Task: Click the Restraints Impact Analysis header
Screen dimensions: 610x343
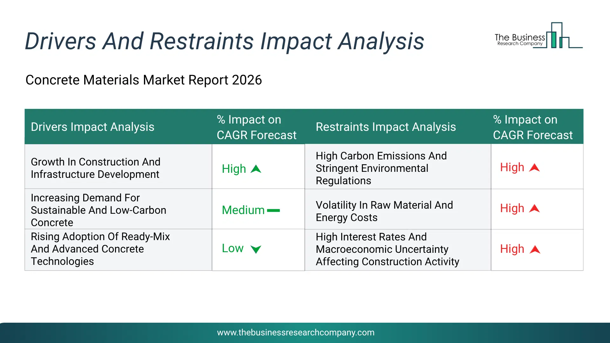Action: 386,127
